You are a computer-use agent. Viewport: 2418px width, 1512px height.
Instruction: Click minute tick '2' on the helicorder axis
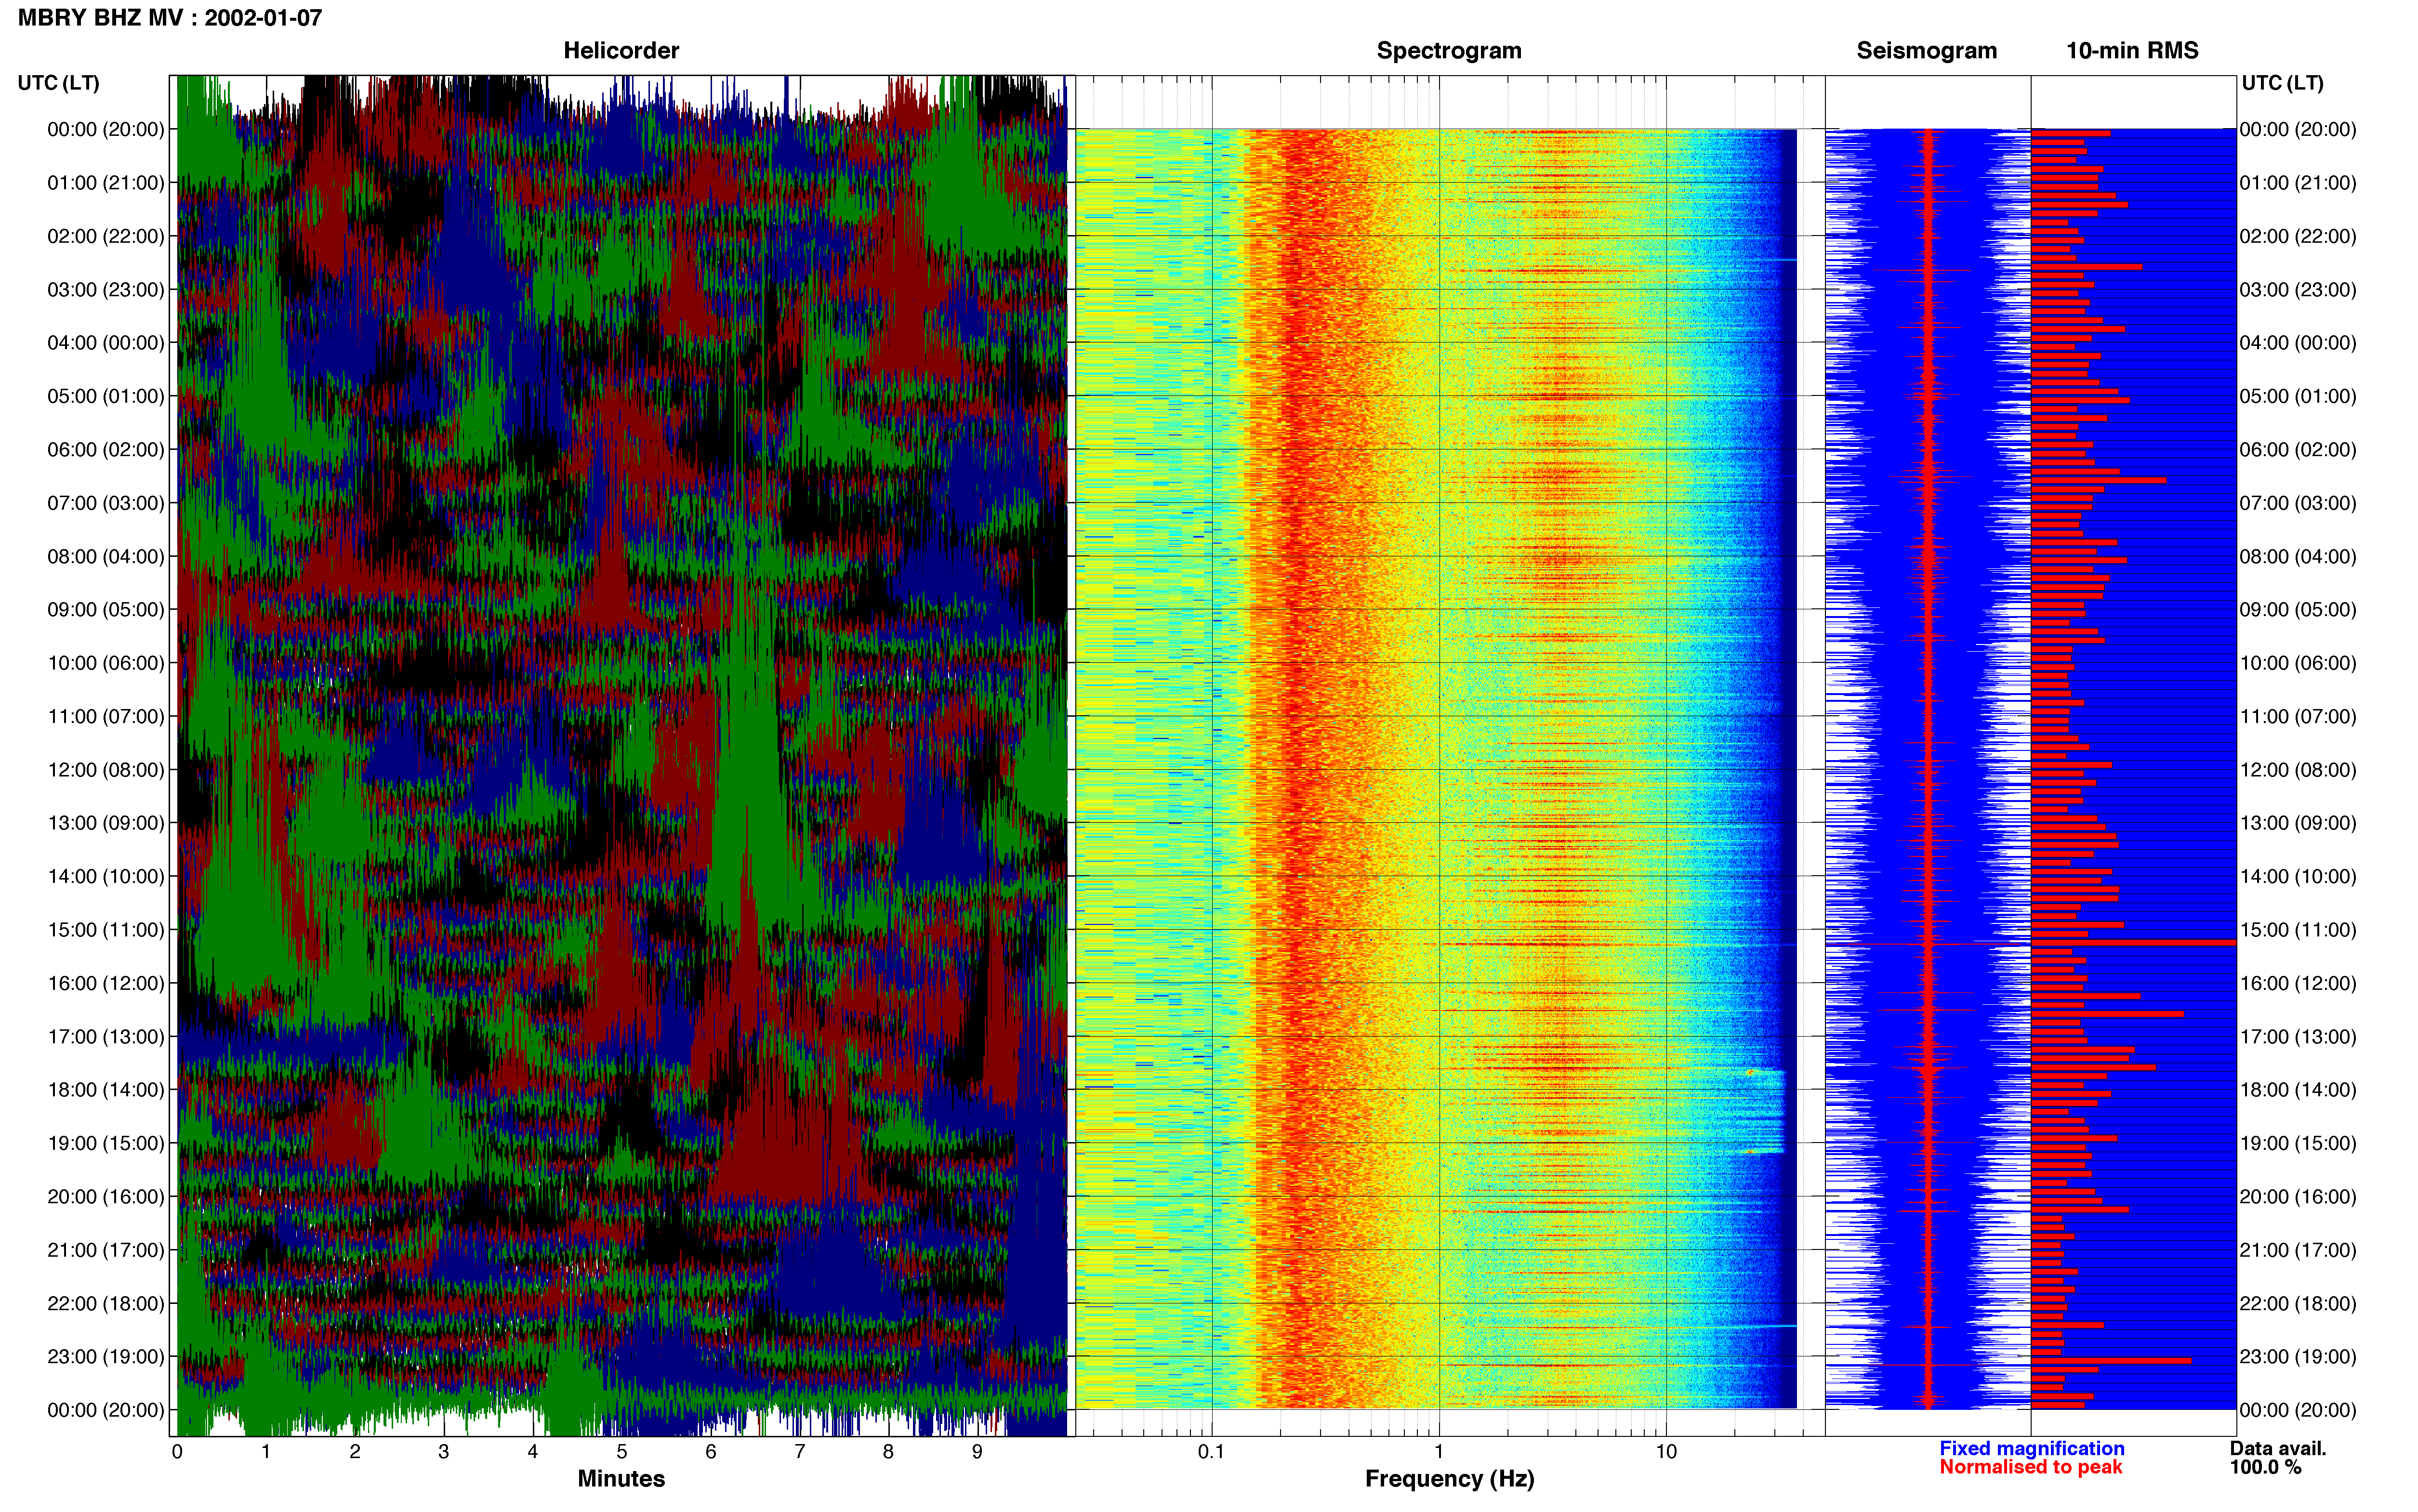(x=355, y=1451)
